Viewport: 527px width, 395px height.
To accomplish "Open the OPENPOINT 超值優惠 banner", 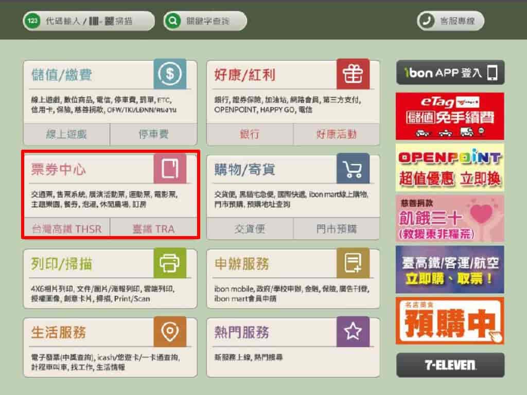I will point(450,168).
